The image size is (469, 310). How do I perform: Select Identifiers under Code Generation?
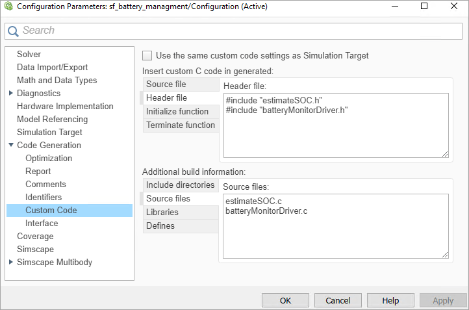tap(44, 197)
